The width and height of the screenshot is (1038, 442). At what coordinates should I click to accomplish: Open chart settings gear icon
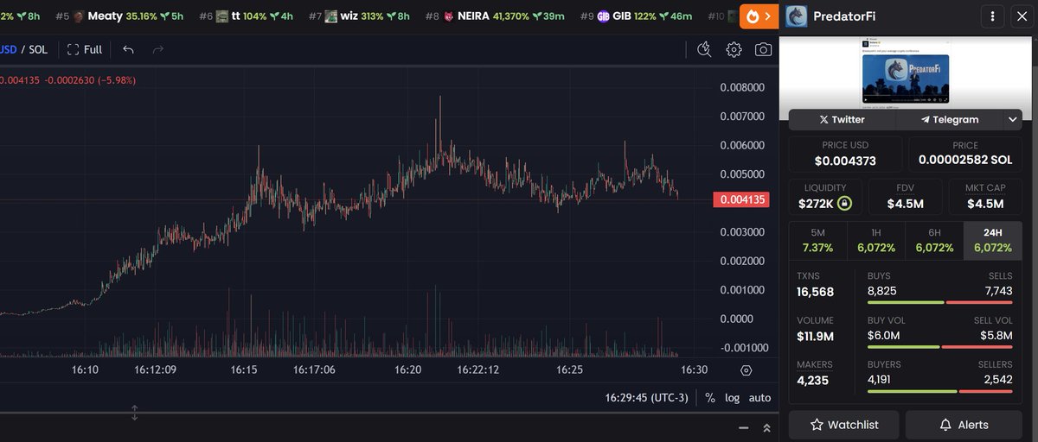[734, 49]
